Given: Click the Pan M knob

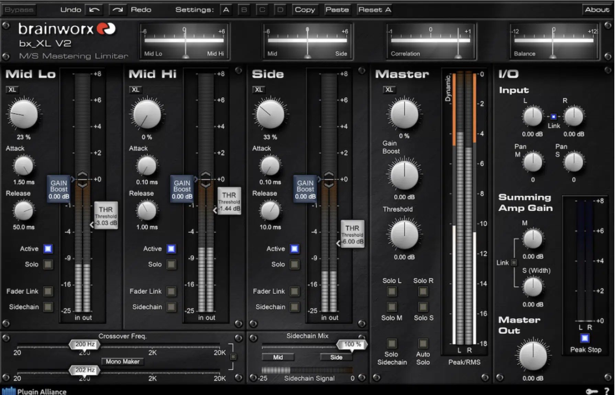Looking at the screenshot, I should [533, 162].
